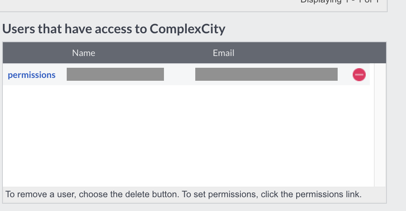Click the blank header cell above the permissions link

pos(32,53)
